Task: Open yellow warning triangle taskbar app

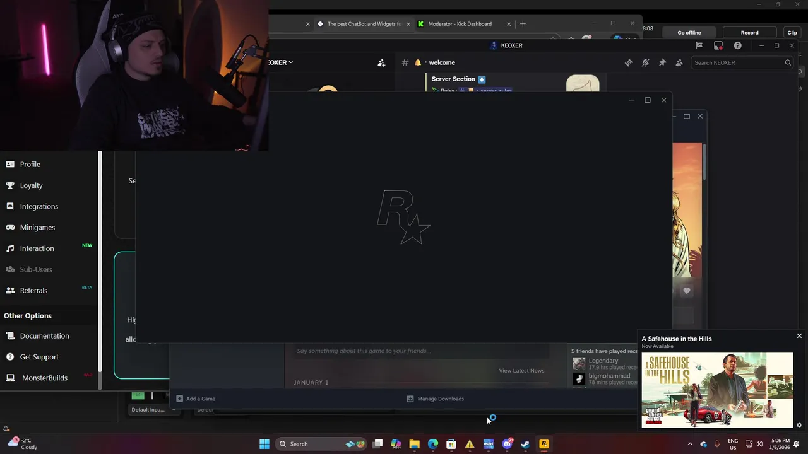Action: point(470,444)
